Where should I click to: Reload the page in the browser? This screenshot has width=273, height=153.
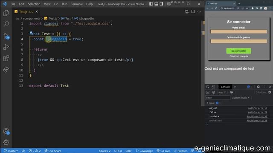[x=216, y=8]
